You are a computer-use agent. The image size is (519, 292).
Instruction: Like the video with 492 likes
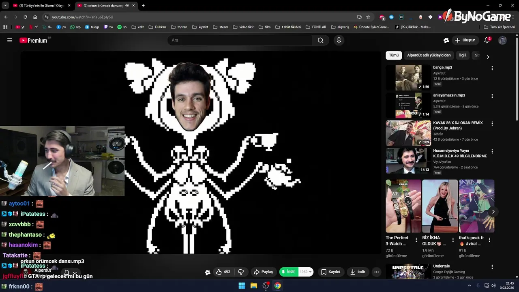223,272
